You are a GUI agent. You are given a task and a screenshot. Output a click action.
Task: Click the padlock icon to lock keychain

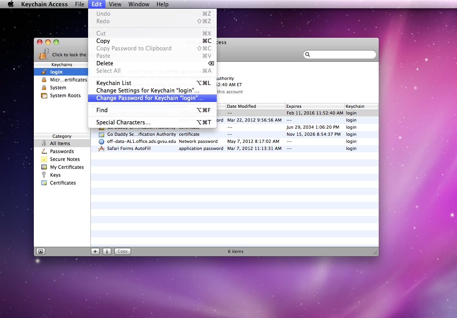[44, 54]
